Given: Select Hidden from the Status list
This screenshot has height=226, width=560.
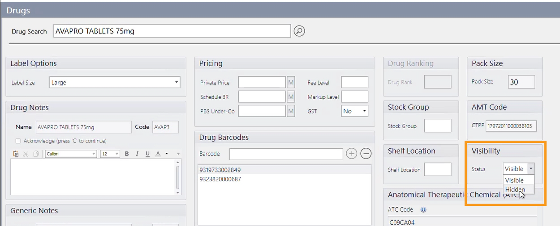Looking at the screenshot, I should coord(515,189).
